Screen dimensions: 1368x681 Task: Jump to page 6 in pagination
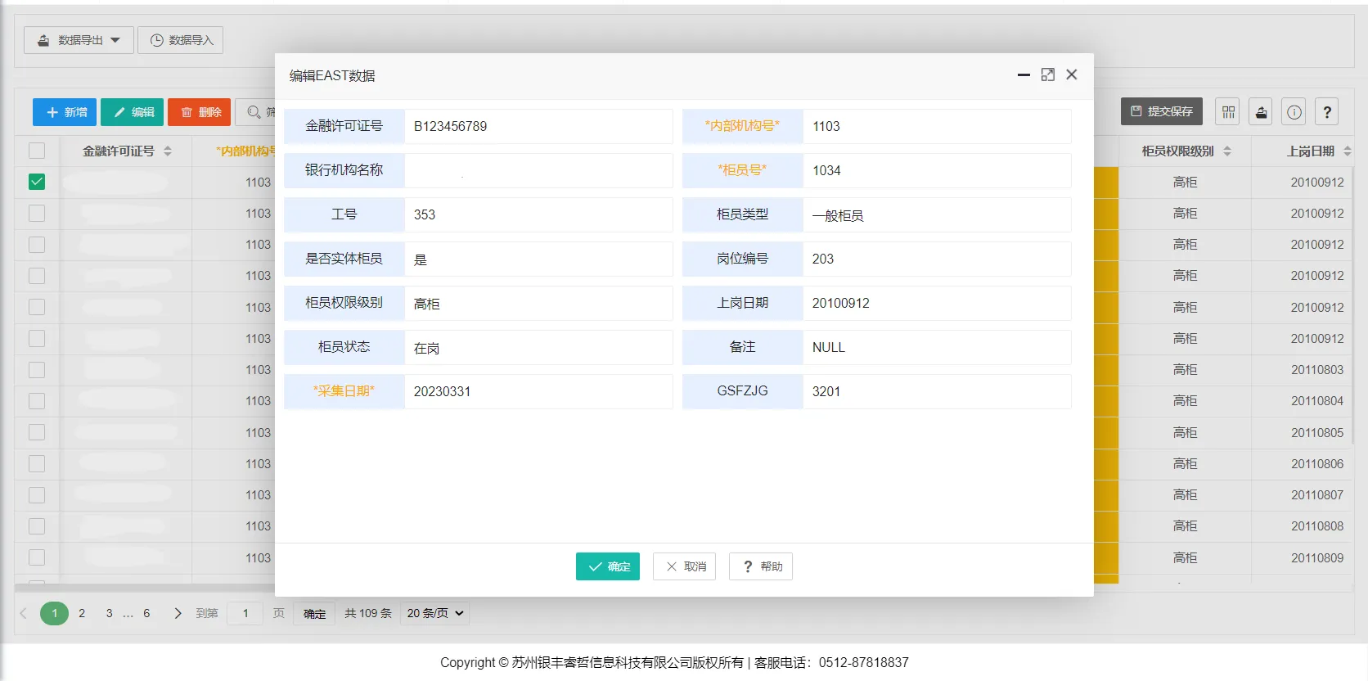pyautogui.click(x=146, y=613)
